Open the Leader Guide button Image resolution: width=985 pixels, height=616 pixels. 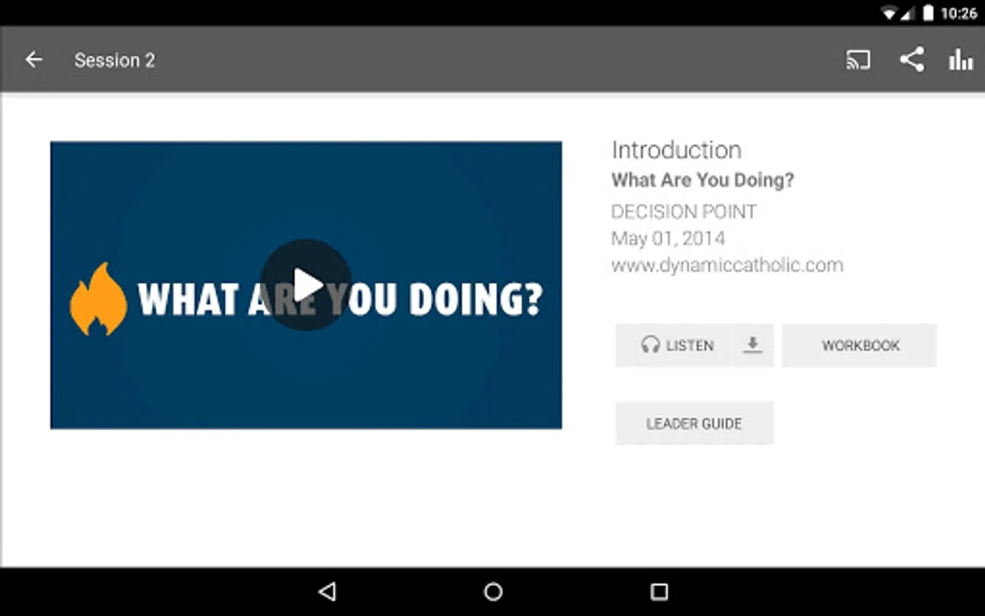[694, 423]
